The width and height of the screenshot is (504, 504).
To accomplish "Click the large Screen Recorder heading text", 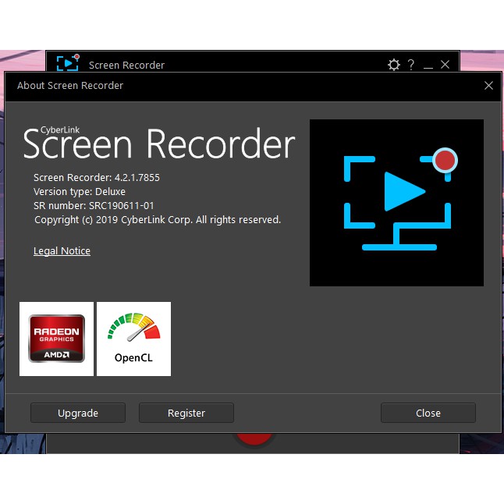I will 159,144.
